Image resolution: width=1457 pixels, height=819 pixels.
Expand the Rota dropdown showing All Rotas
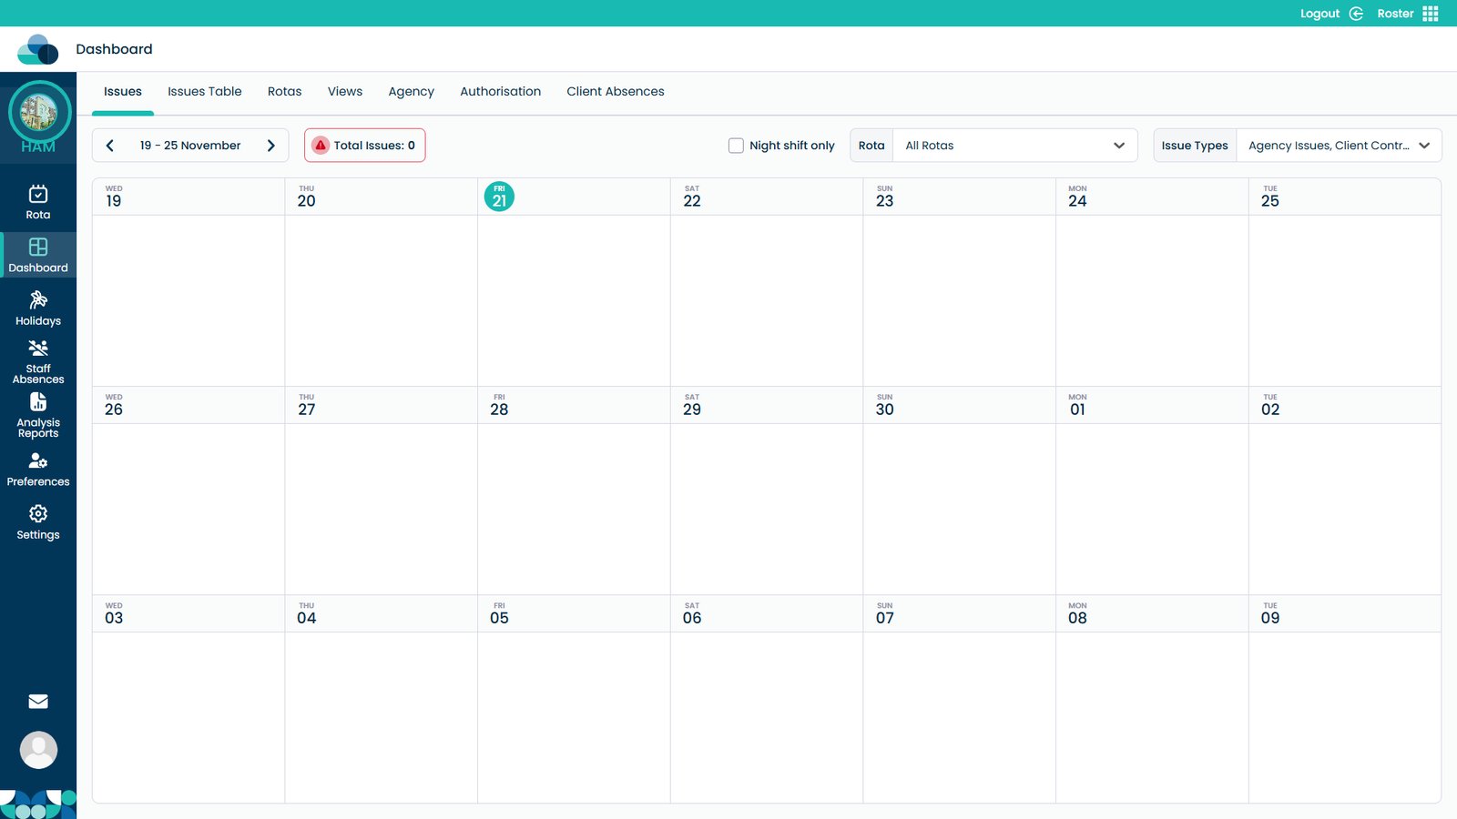pos(1014,146)
